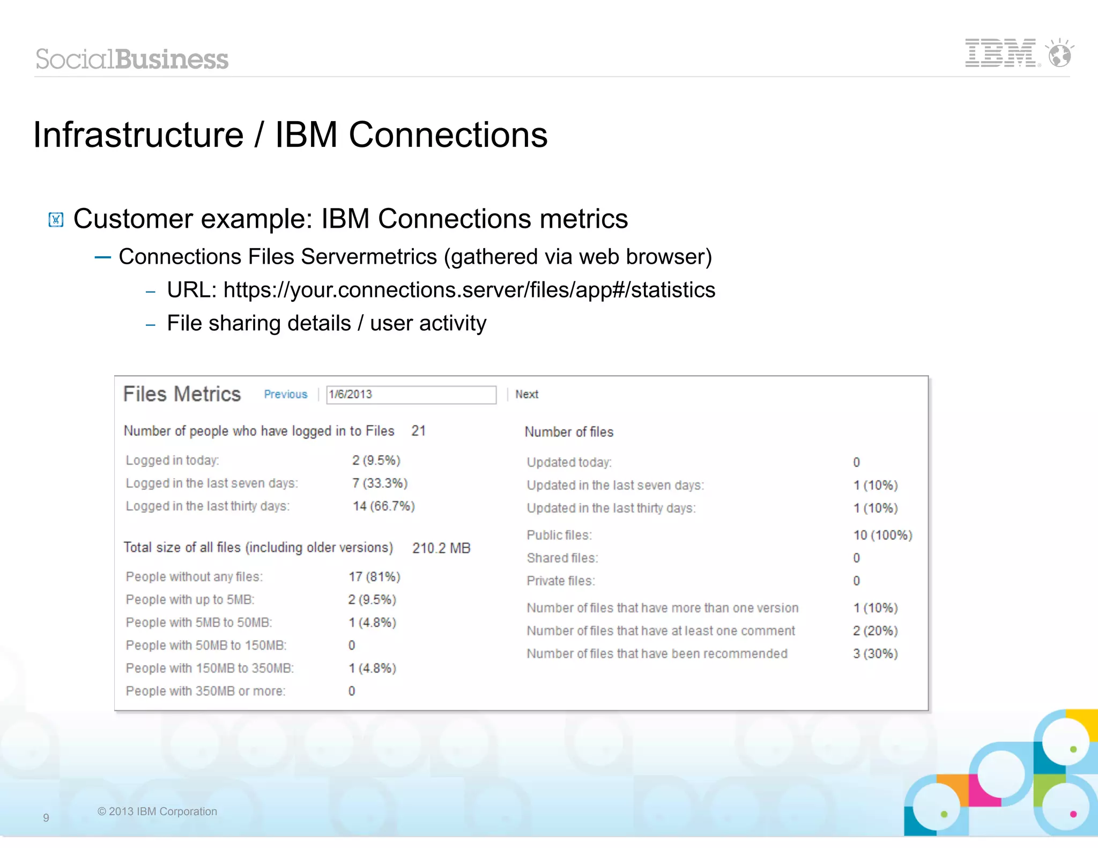Click the globe icon beside the IBM logo
1098x848 pixels.
click(1060, 53)
